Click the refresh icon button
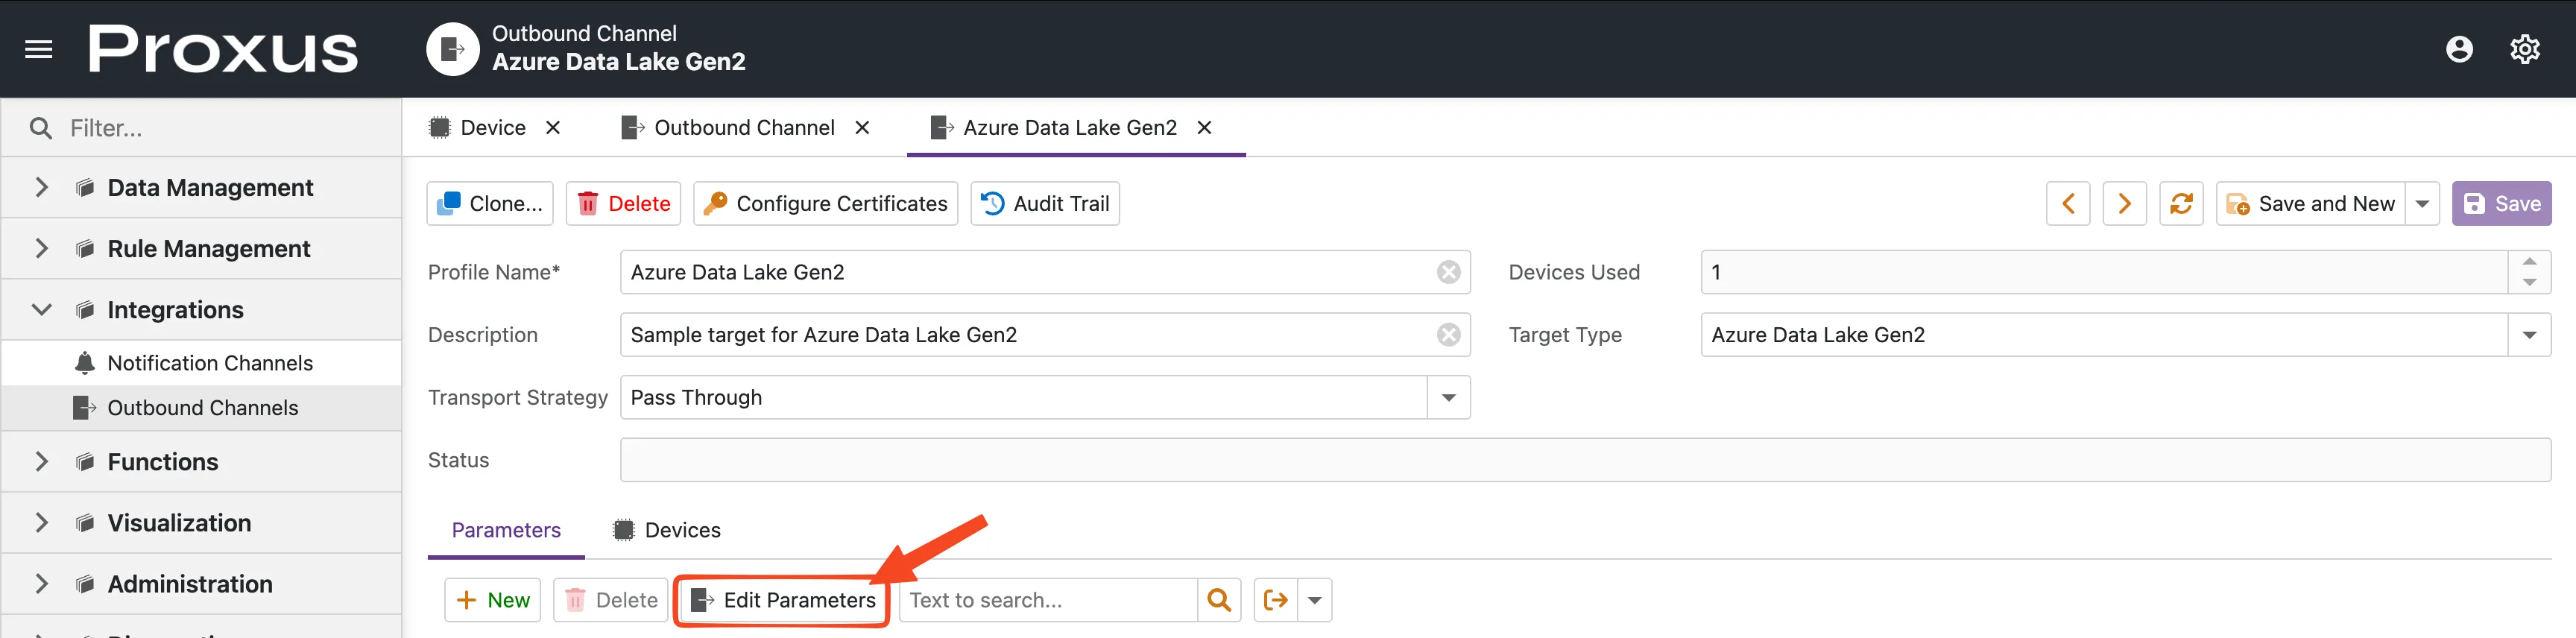Viewport: 2576px width, 638px height. click(x=2181, y=204)
